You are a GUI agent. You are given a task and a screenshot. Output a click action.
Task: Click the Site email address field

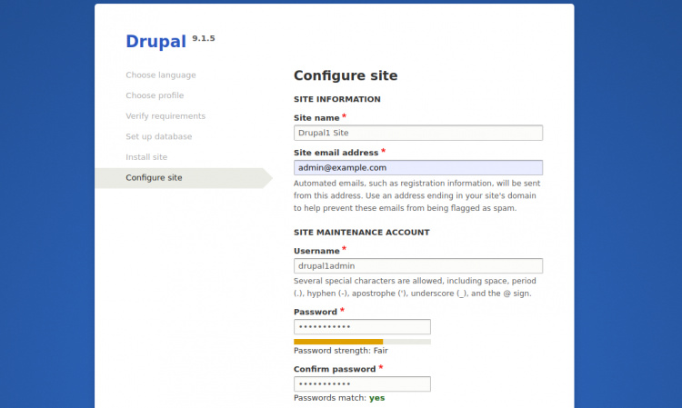point(418,168)
